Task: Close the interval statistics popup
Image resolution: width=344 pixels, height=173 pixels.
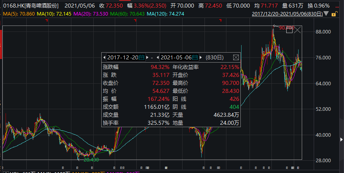Action: point(236,57)
